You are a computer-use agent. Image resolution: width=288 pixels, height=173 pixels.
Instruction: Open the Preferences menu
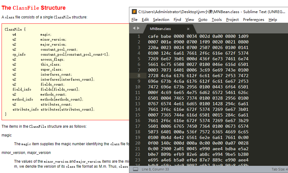point(253,20)
